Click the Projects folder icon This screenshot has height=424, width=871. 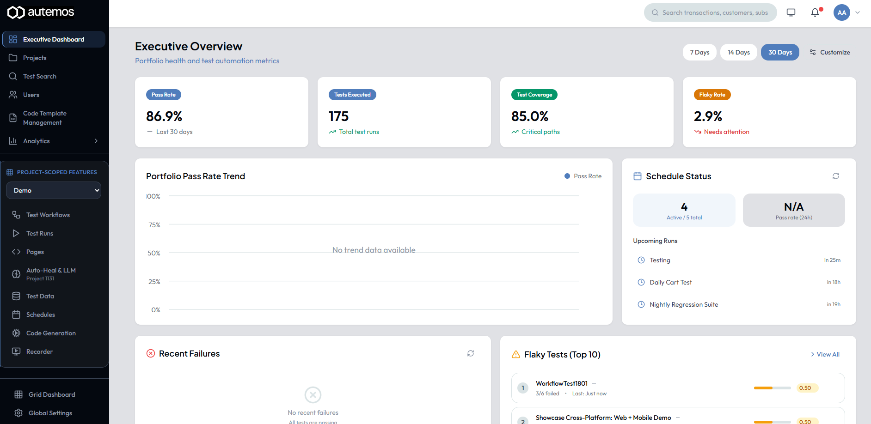(x=13, y=58)
